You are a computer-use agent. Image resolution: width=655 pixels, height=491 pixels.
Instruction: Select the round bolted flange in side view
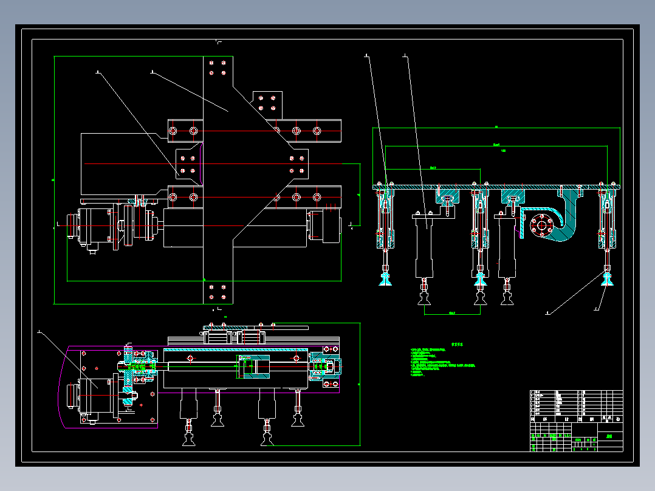[541, 226]
